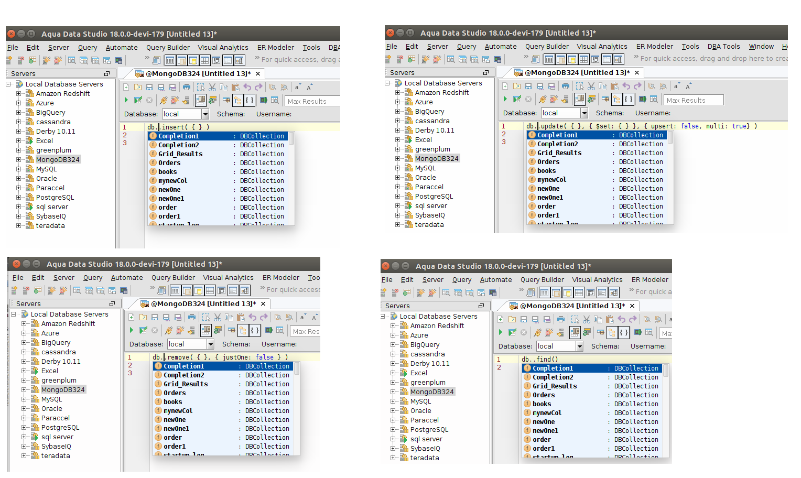The width and height of the screenshot is (801, 478).
Task: Click the New script icon in the db.insert window
Action: click(x=126, y=87)
